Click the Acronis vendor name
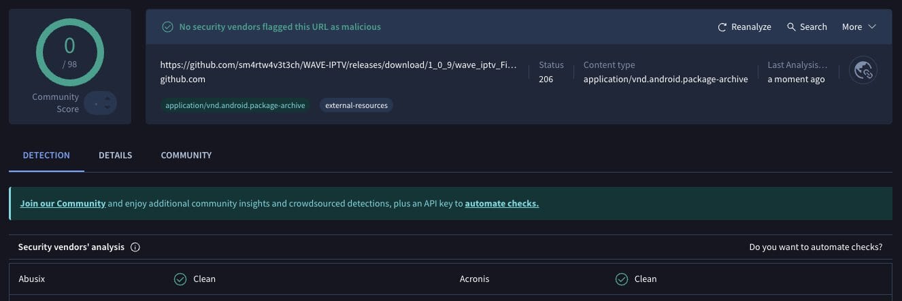This screenshot has width=902, height=301. tap(474, 279)
